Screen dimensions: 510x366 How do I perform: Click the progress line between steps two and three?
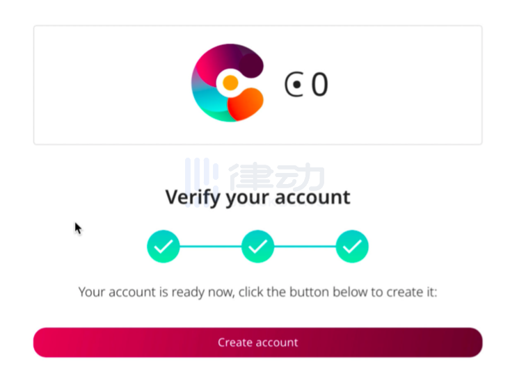305,247
